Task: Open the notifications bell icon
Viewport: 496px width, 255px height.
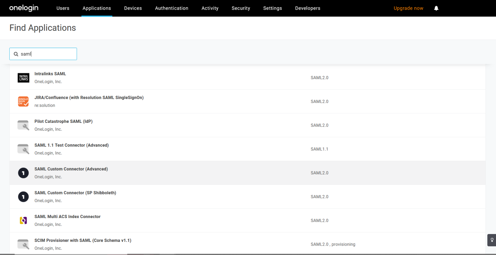Action: [x=436, y=8]
